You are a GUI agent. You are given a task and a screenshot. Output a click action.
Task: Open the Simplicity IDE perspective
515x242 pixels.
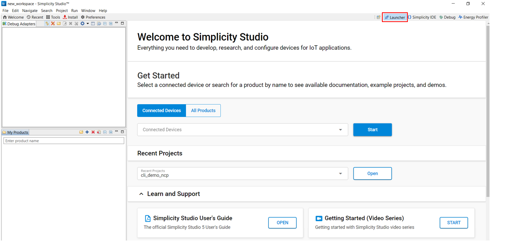[x=422, y=17]
